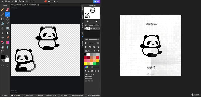This screenshot has height=97, width=201.
Task: Click the Undo arrow icon
Action: click(30, 2)
